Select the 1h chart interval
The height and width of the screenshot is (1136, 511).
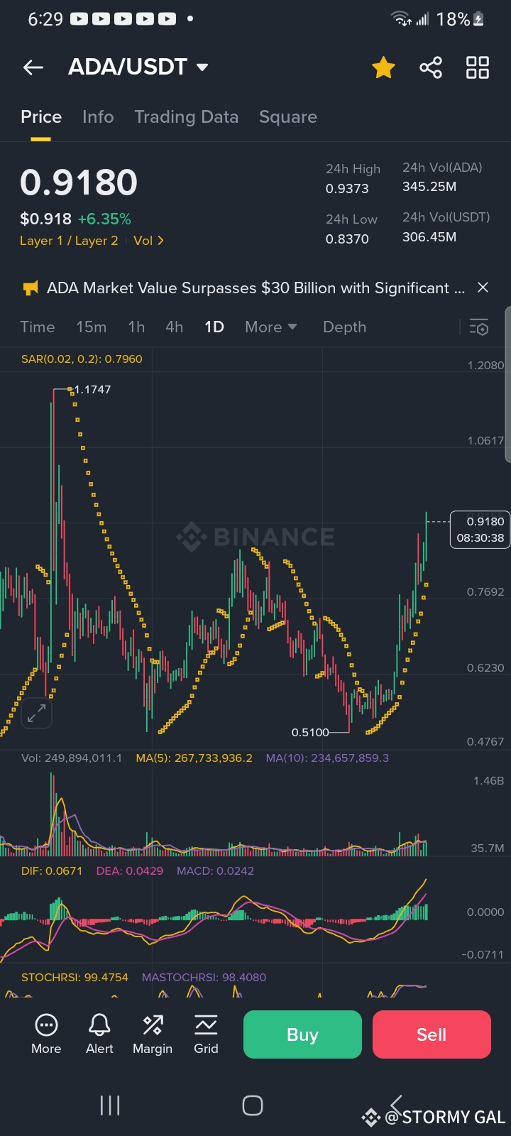click(x=136, y=327)
